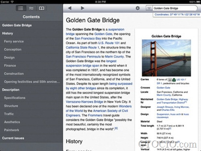Tap the Wikipedia W icon in search
Viewport: 201px width, 151px height.
[149, 8]
